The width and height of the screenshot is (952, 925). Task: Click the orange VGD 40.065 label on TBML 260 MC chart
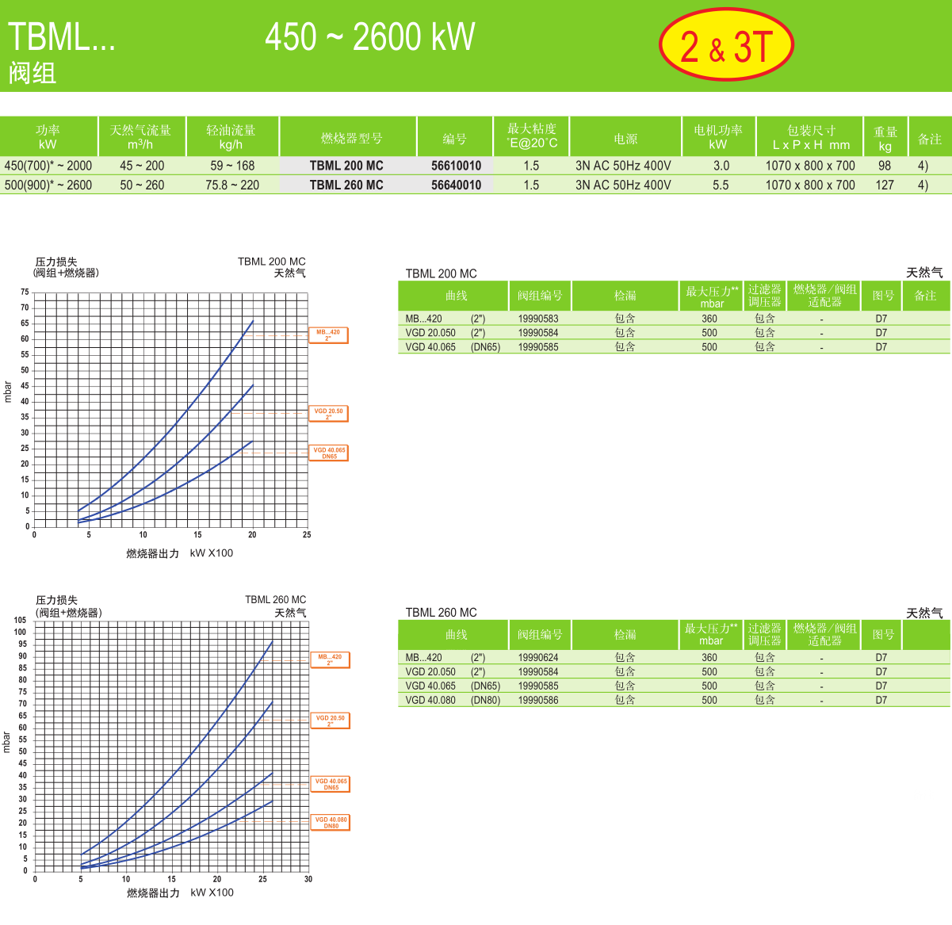pos(331,784)
